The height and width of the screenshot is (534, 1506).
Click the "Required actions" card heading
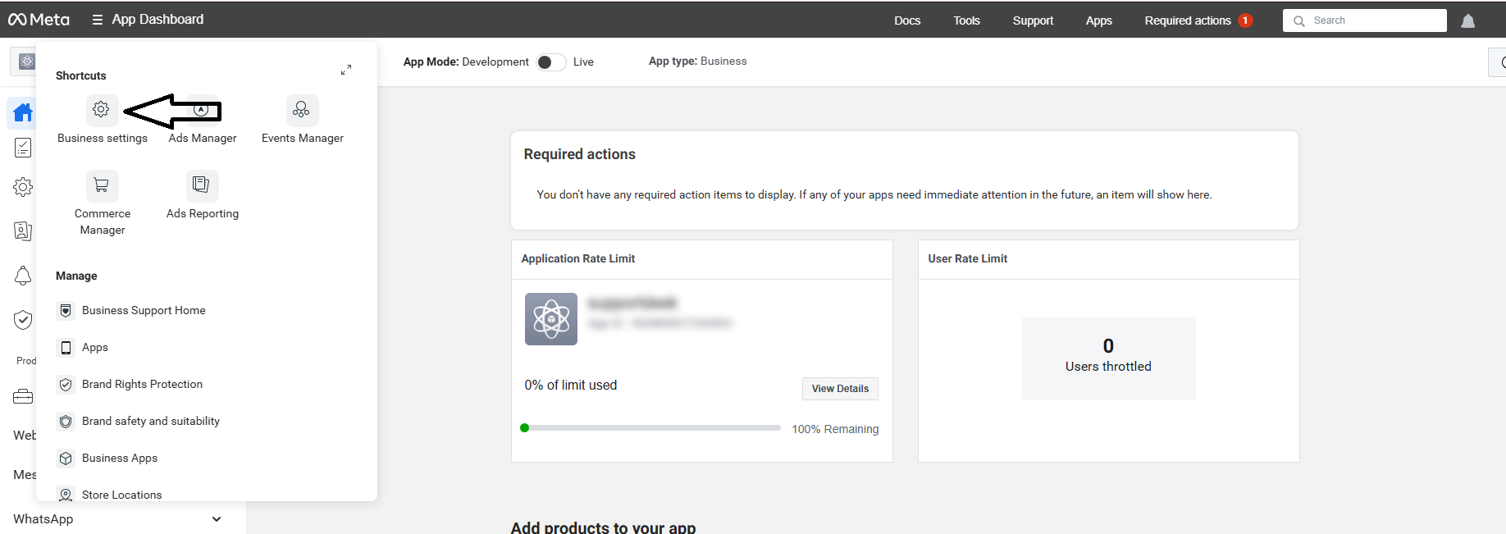[x=580, y=154]
